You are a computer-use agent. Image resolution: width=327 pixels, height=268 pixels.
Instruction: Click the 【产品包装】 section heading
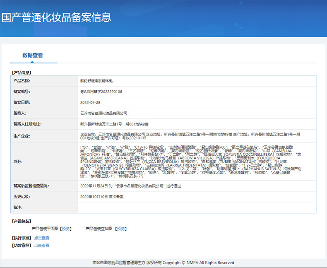point(22,221)
